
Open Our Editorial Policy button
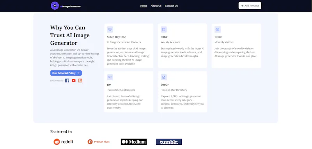(x=66, y=73)
